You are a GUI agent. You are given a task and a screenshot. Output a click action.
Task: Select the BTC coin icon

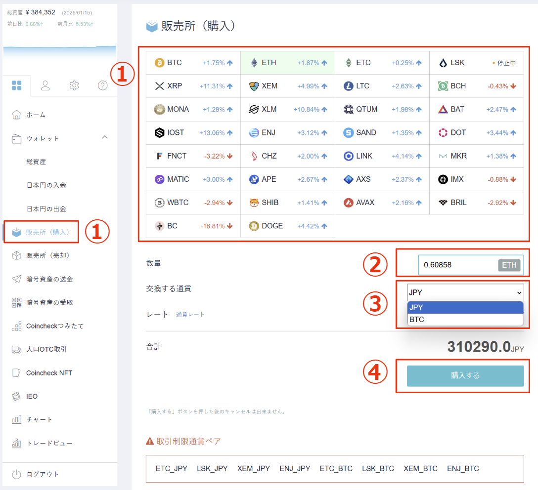tap(160, 63)
